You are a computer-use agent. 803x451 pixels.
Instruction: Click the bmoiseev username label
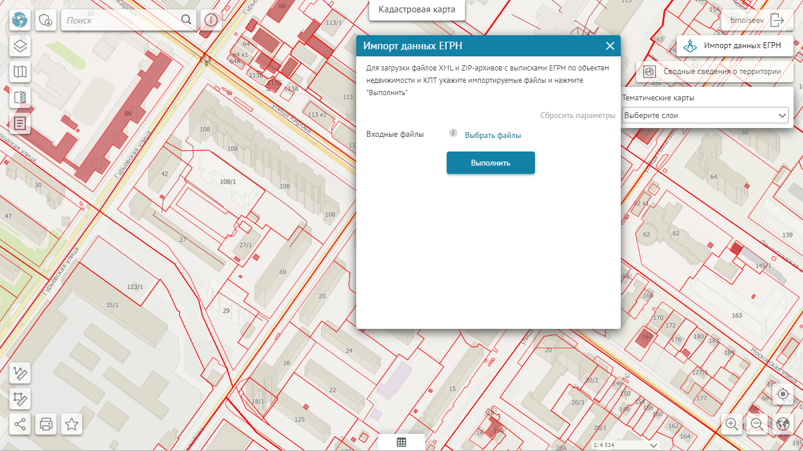click(x=747, y=20)
